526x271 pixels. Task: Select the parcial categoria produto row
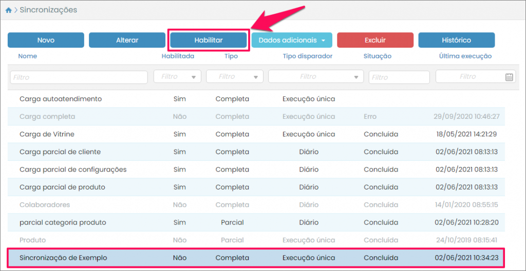tap(63, 222)
